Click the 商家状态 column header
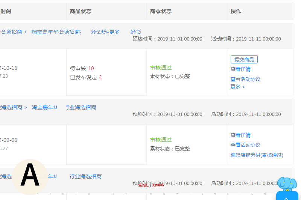 tap(161, 11)
